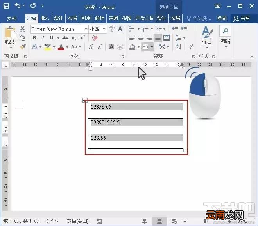This screenshot has height=226, width=258.
Task: Increase paragraph indent
Action: click(184, 29)
